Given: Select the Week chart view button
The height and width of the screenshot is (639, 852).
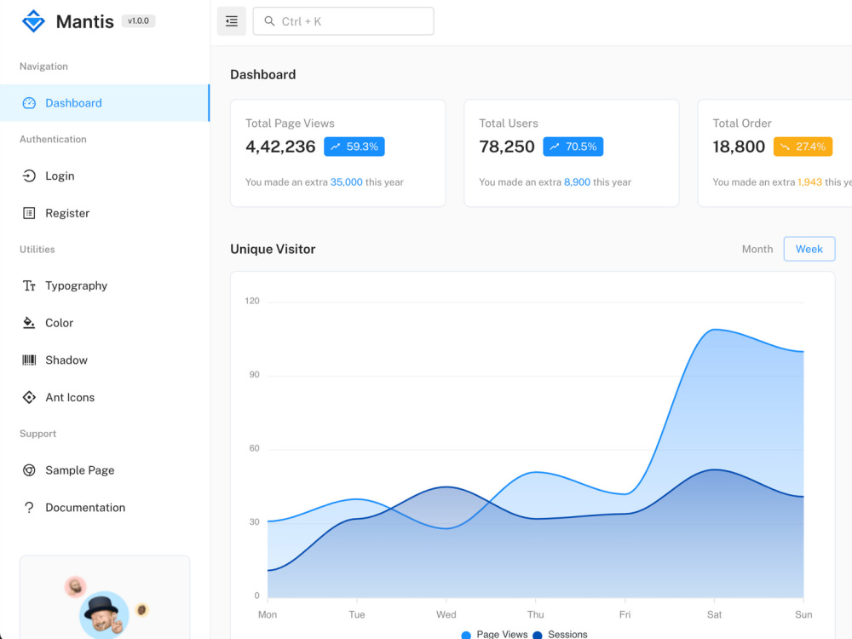Looking at the screenshot, I should (809, 249).
